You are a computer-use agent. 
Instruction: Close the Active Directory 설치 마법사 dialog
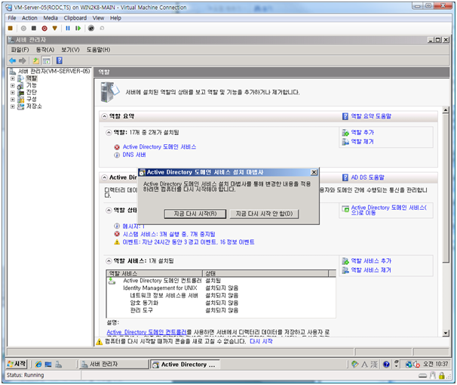click(314, 172)
